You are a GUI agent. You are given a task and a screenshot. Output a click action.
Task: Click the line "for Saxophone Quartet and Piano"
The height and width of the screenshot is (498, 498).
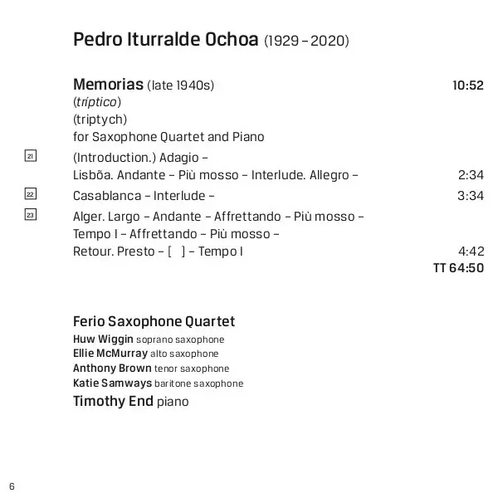168,136
